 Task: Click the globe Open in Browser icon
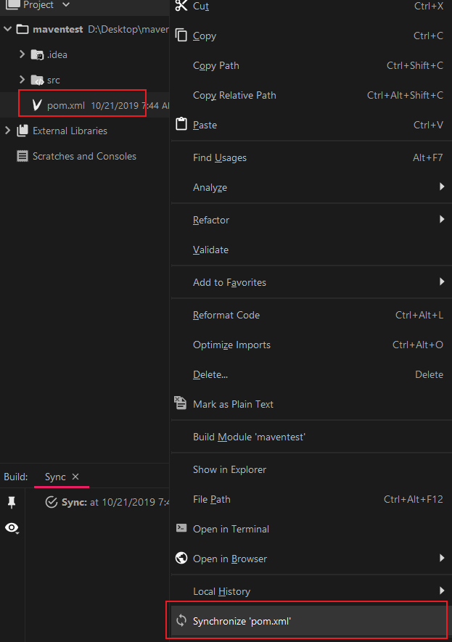181,559
